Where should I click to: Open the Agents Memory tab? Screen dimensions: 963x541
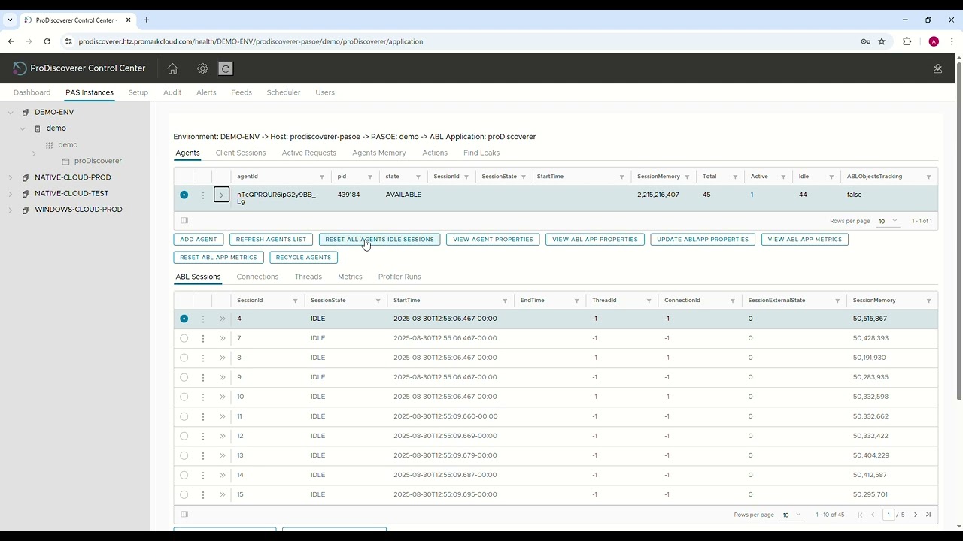(379, 153)
